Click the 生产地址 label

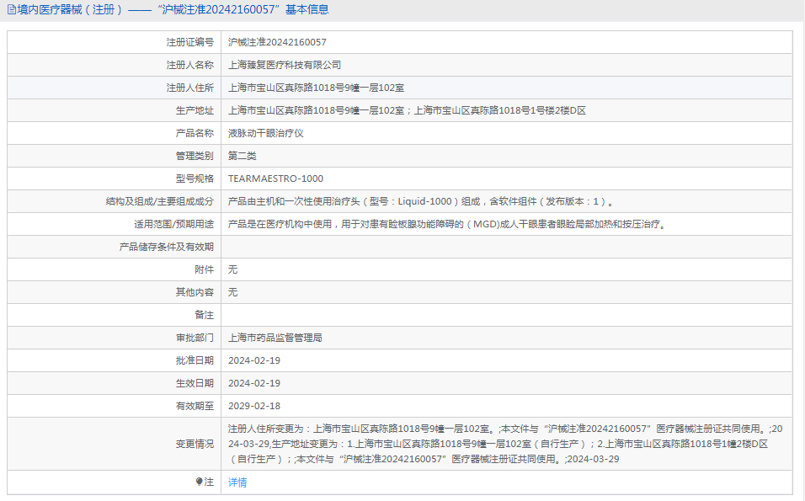click(195, 110)
